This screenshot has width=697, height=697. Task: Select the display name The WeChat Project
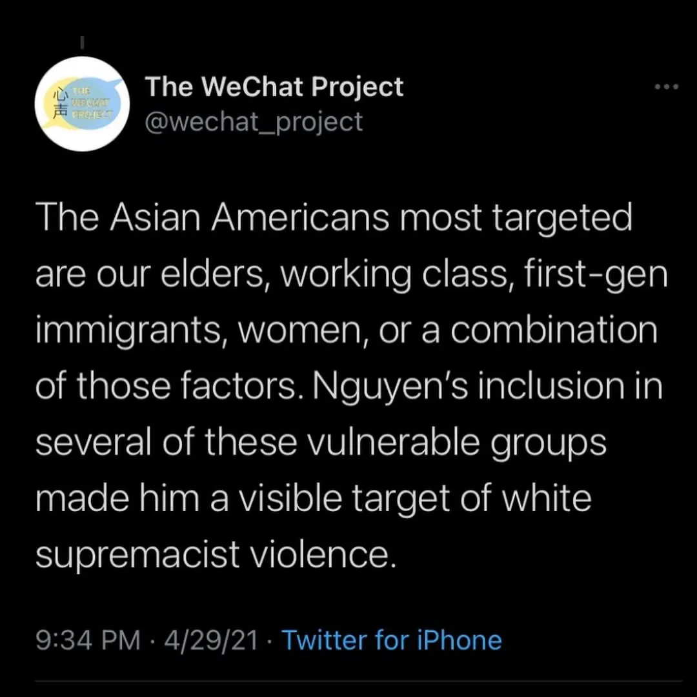tap(274, 86)
